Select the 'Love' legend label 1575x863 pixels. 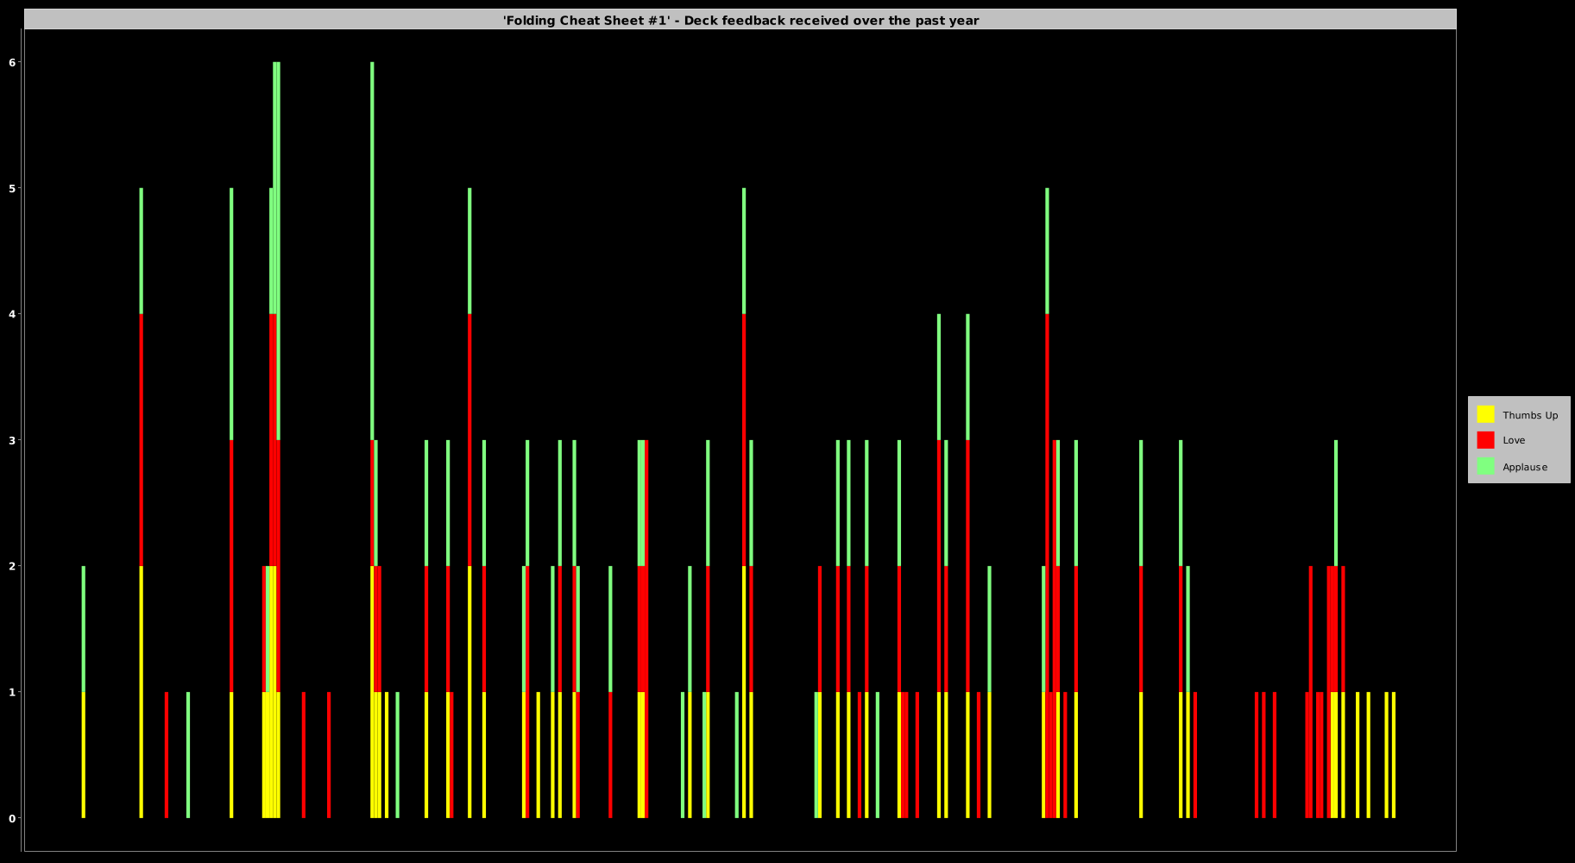click(1514, 440)
